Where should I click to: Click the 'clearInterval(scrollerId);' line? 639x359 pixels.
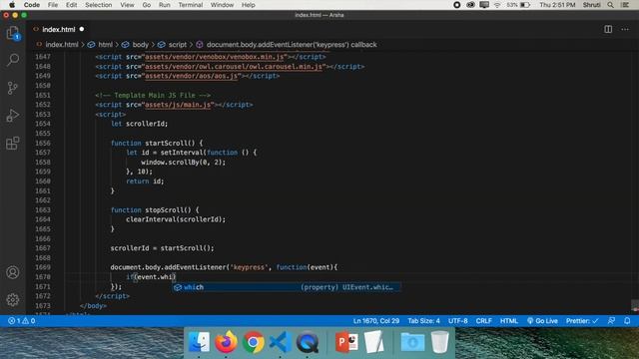[176, 219]
